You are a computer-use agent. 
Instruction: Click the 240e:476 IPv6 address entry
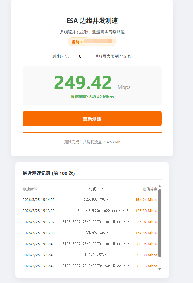[x=96, y=211]
